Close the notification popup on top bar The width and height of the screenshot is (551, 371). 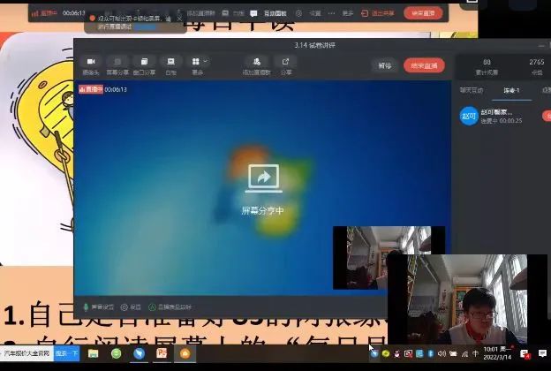click(179, 19)
